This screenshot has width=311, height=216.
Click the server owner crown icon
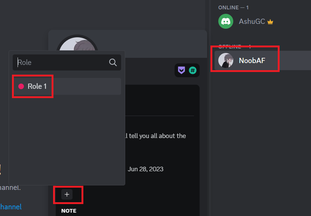(x=270, y=22)
